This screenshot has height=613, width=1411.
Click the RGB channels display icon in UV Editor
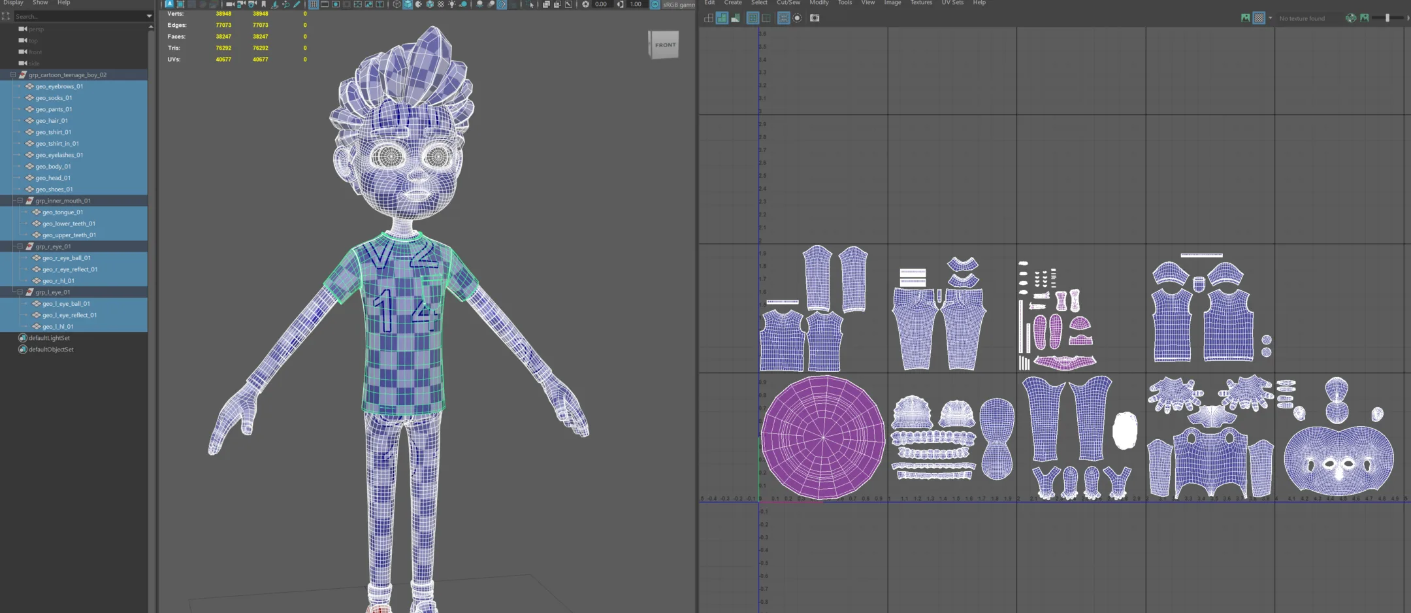tap(1351, 18)
